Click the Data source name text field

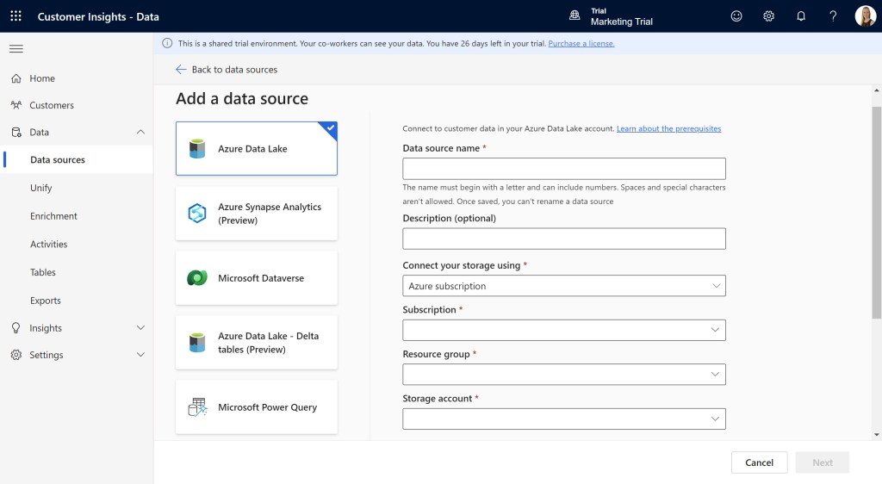click(563, 169)
